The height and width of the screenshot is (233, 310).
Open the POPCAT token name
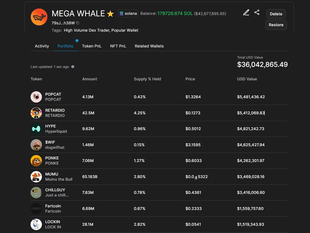coord(53,94)
